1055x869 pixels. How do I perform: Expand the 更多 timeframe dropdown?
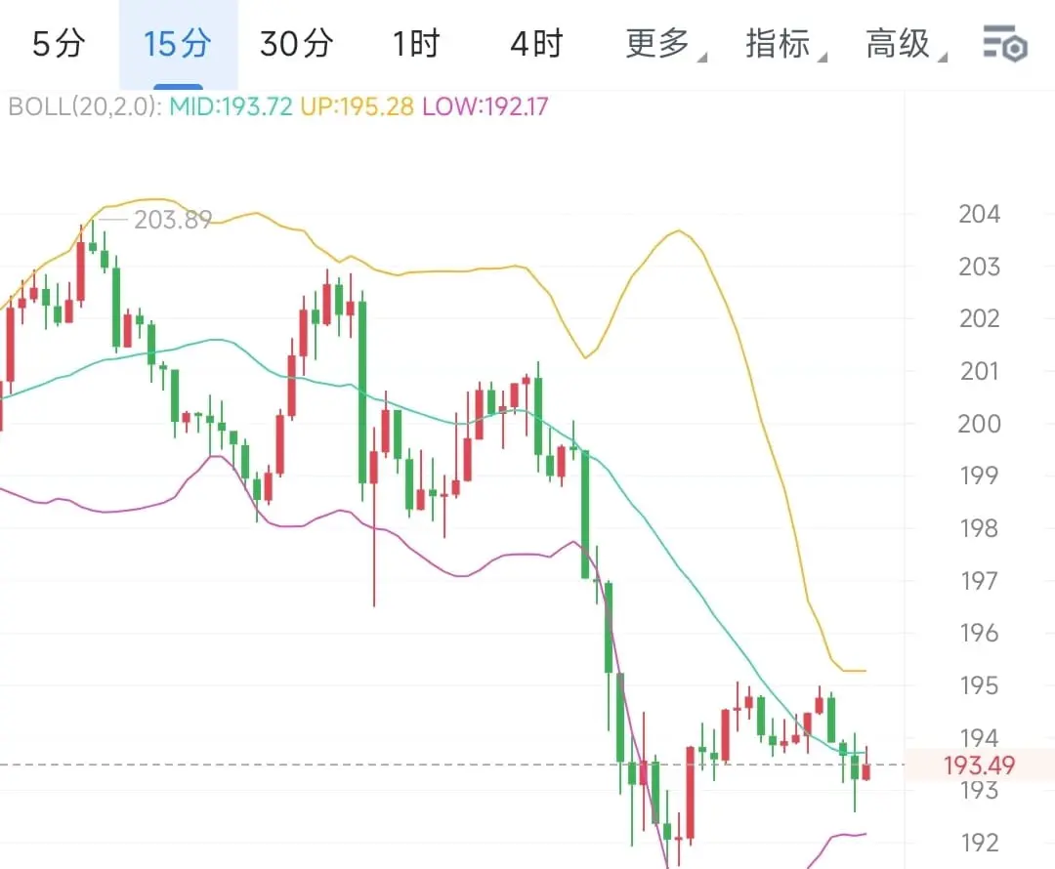click(x=659, y=45)
